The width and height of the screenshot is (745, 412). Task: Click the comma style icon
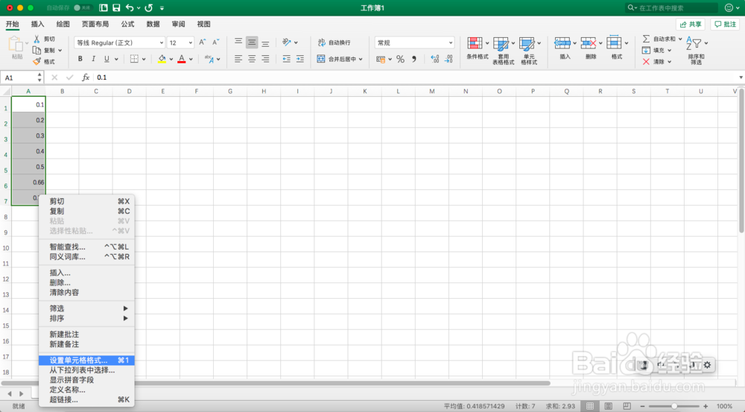tap(414, 59)
